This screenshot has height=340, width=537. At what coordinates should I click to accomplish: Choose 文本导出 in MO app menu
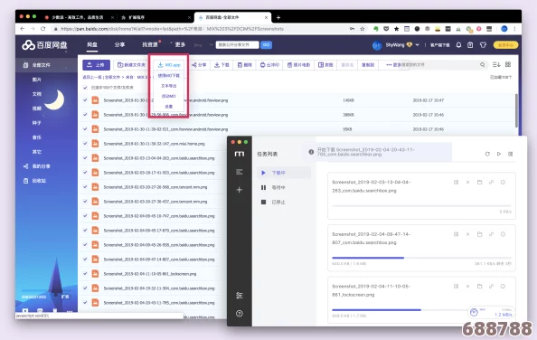click(169, 86)
